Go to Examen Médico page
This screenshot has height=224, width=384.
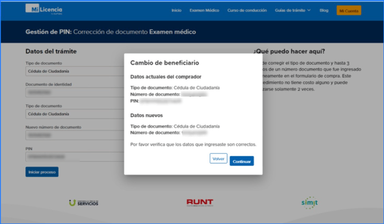click(204, 10)
